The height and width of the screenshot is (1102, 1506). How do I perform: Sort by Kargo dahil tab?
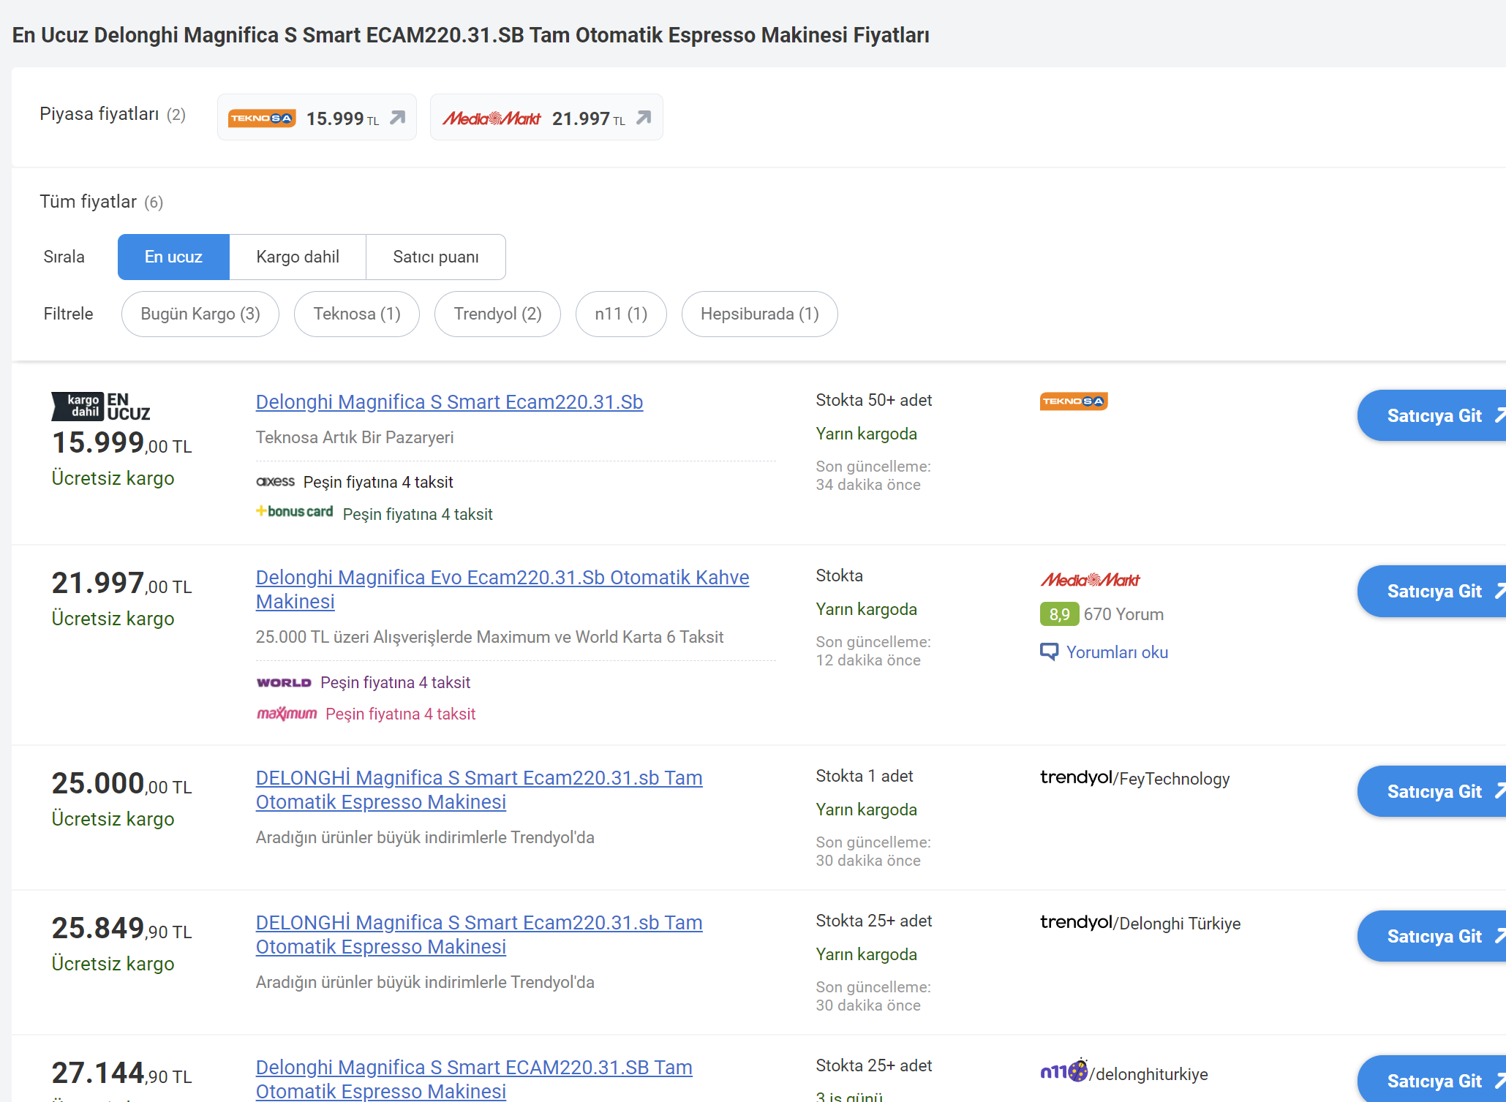tap(298, 257)
